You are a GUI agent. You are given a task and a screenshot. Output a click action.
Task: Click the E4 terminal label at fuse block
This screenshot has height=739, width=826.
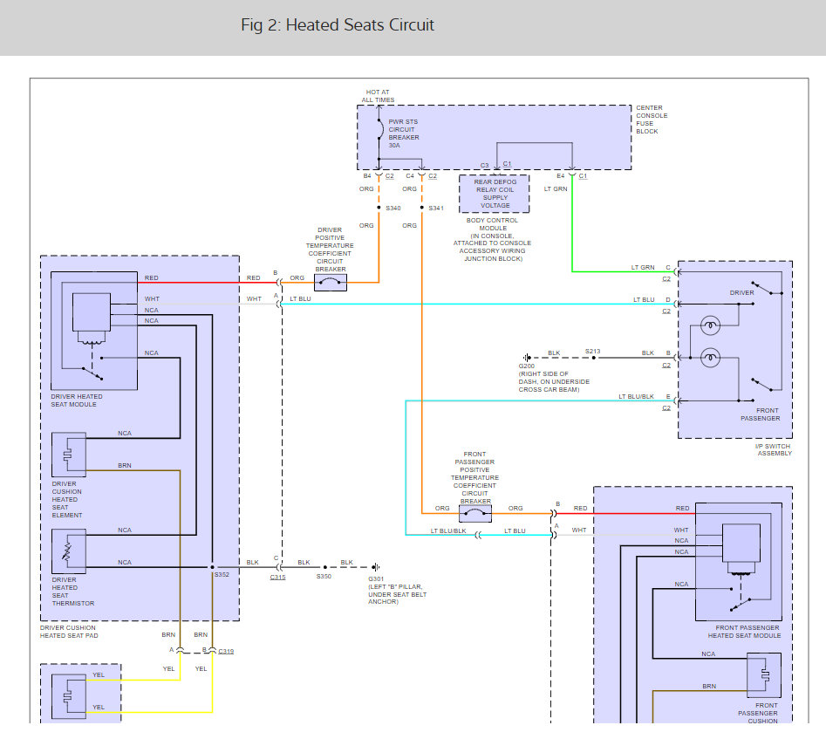(x=561, y=176)
